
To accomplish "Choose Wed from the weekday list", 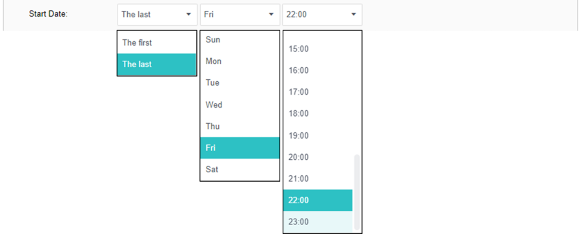I will coord(240,105).
